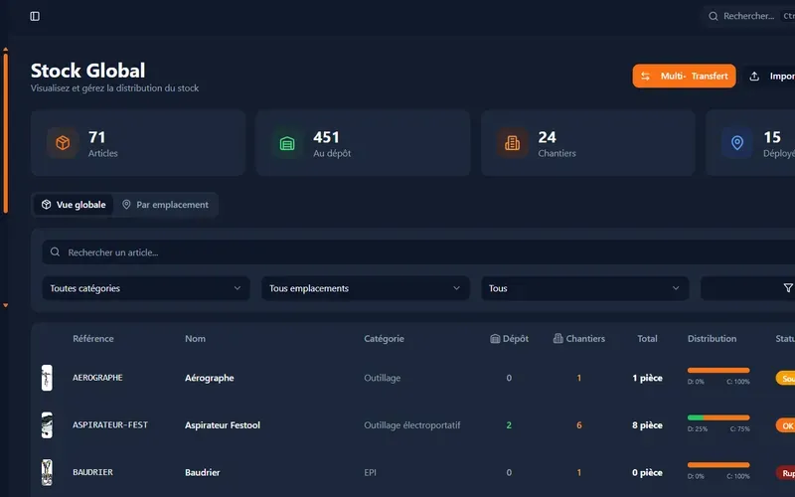795x497 pixels.
Task: Click the Outillage électroportatif category cell
Action: coord(412,425)
